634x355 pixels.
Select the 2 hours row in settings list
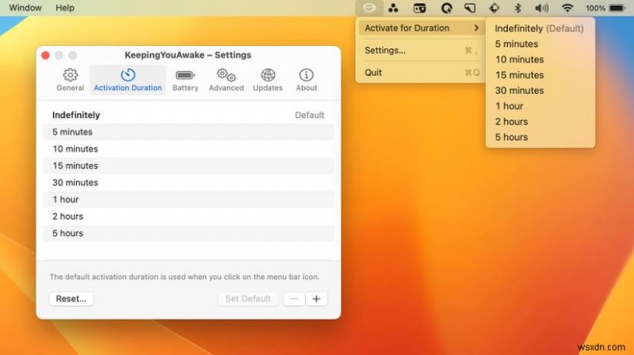[x=189, y=217]
